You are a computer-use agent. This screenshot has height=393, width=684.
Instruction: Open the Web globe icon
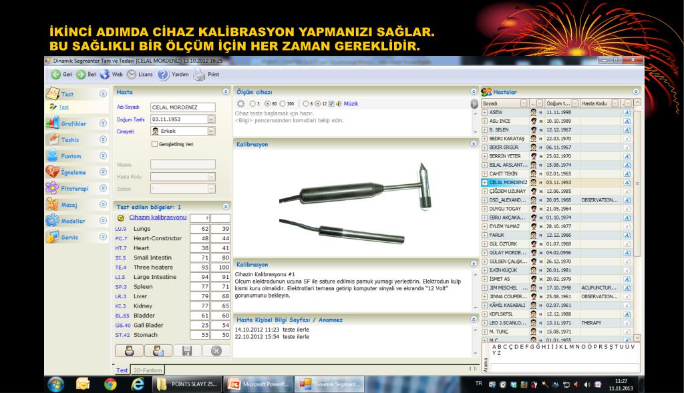coord(105,75)
